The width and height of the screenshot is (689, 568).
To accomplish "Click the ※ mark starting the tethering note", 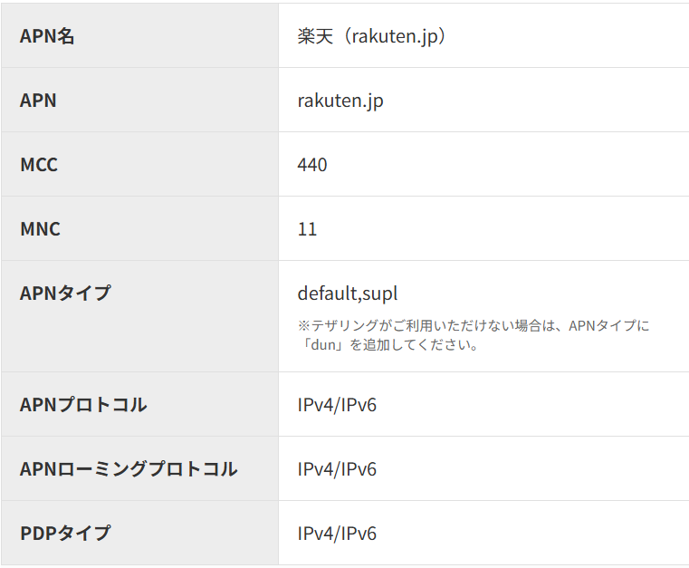I will [304, 326].
